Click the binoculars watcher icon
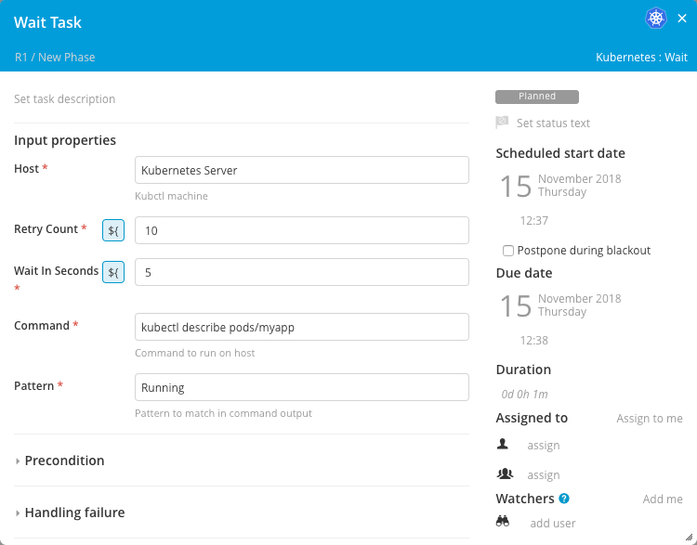The image size is (697, 545). 503,523
